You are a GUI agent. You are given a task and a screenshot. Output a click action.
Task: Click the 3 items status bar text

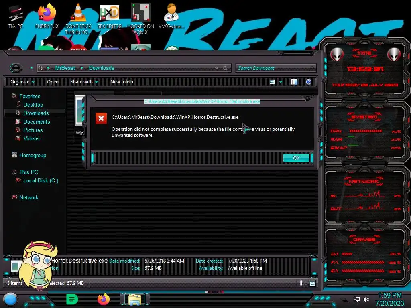[15, 283]
